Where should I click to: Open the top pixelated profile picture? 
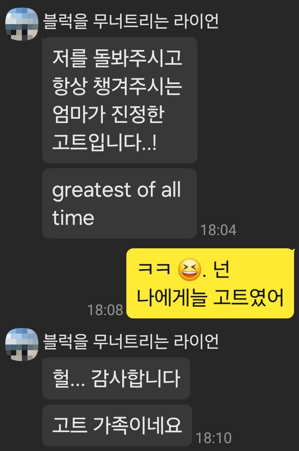(22, 23)
